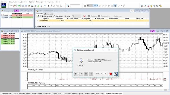
Task: Click the next message button in dialog
Action: [86, 74]
